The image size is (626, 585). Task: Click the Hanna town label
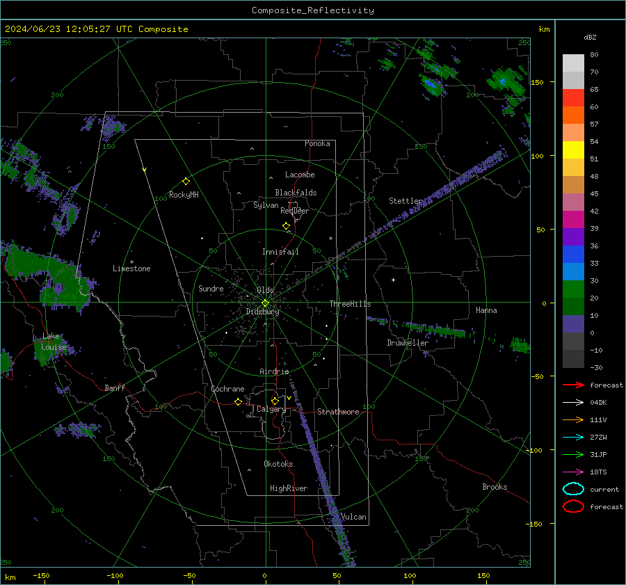[486, 310]
